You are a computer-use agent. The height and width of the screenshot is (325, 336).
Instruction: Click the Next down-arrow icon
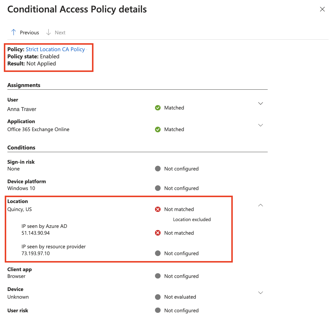49,32
